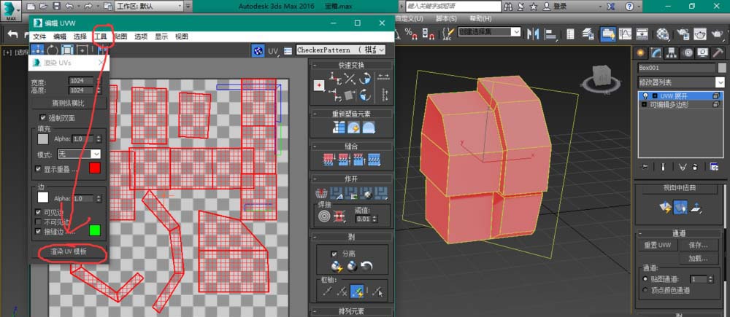Open the 贴图 menu in Edit UVW
Viewport: 730px width, 317px height.
pyautogui.click(x=120, y=36)
